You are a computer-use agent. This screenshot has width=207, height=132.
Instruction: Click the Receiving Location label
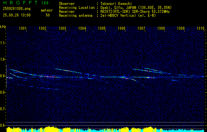tap(77, 8)
